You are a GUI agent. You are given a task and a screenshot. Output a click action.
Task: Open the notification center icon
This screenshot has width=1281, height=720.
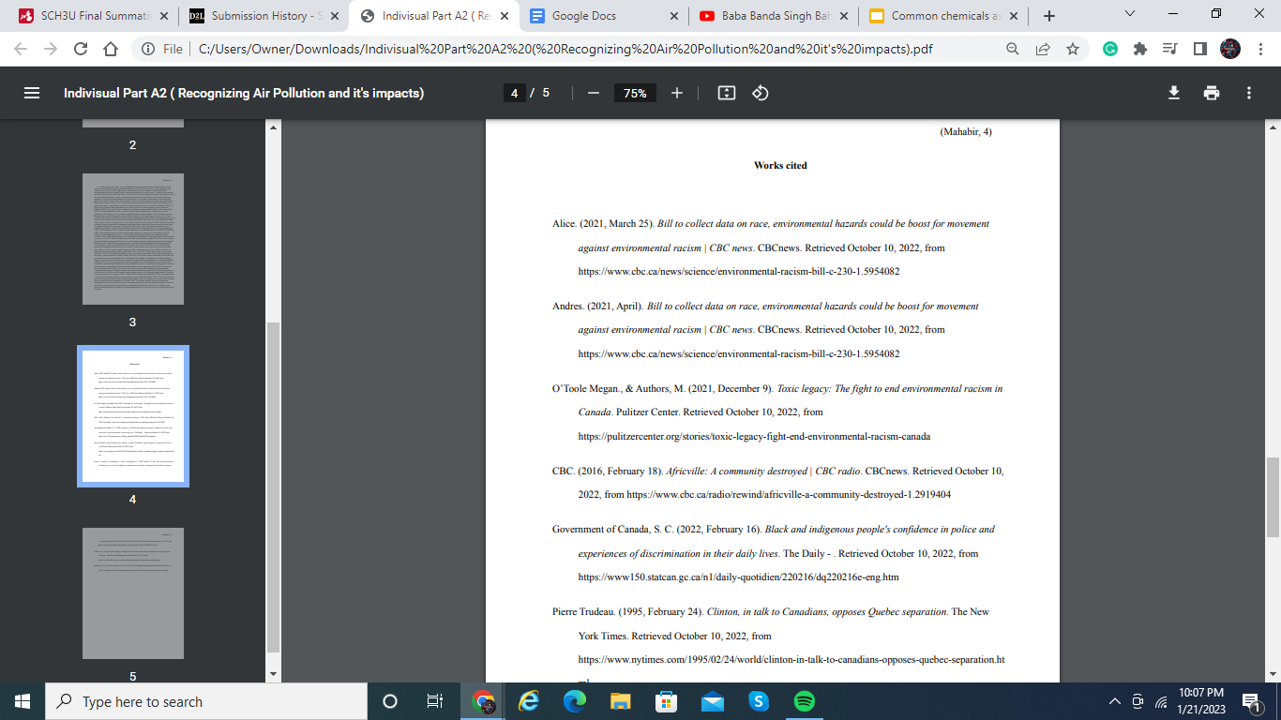[x=1251, y=701]
